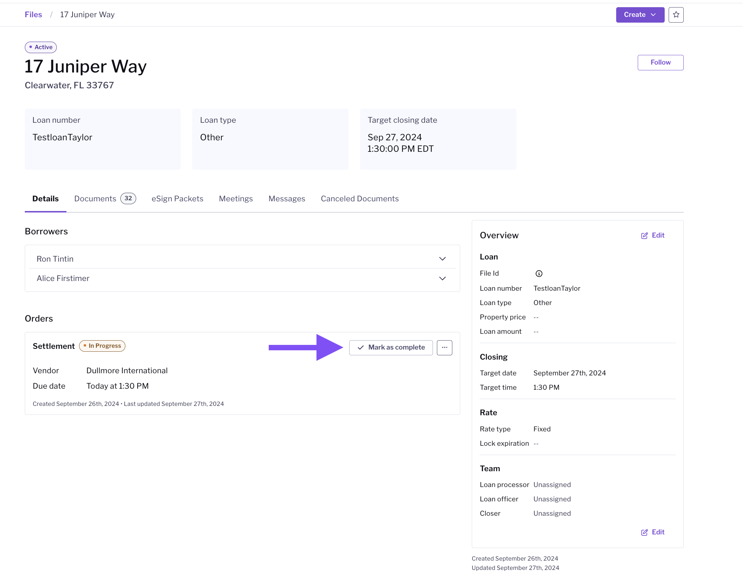
Task: Click Target date September 27th, 2024
Action: [569, 373]
